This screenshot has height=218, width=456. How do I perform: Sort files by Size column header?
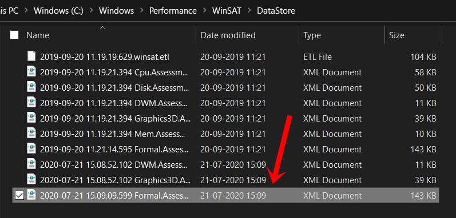coord(413,35)
